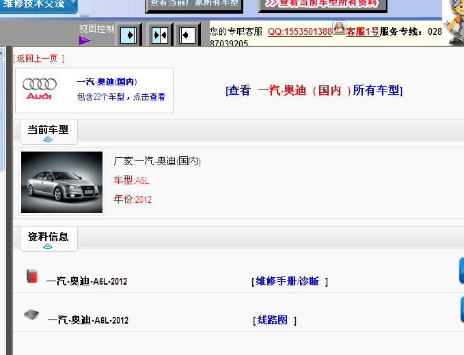464x355 pixels.
Task: Click the 车型:A6L text
Action: tap(131, 180)
